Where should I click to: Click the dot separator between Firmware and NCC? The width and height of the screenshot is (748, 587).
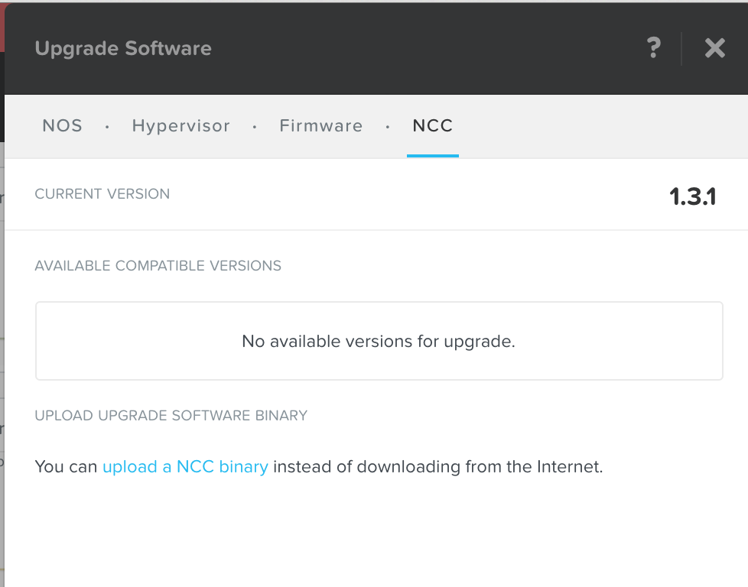pos(388,127)
